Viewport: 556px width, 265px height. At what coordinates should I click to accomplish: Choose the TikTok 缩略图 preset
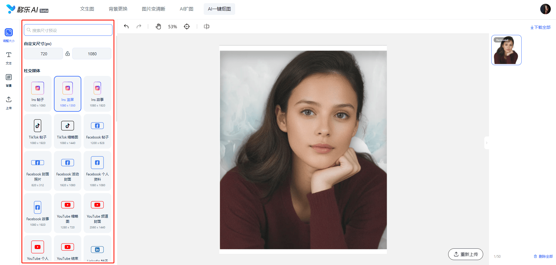(68, 131)
